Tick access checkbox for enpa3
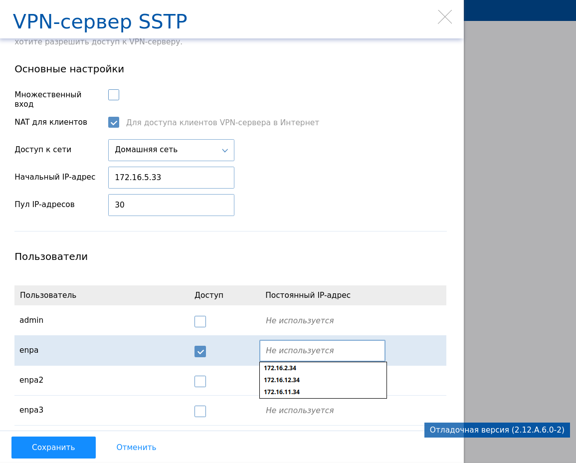This screenshot has height=463, width=576. pyautogui.click(x=200, y=411)
